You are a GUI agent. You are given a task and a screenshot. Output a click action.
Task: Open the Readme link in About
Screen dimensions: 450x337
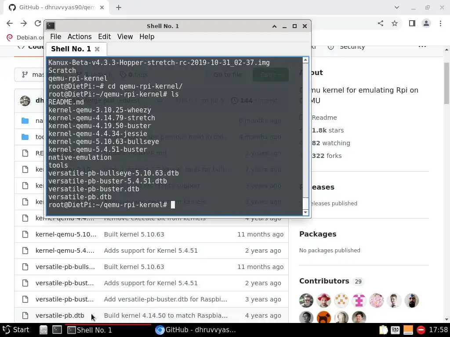point(324,118)
